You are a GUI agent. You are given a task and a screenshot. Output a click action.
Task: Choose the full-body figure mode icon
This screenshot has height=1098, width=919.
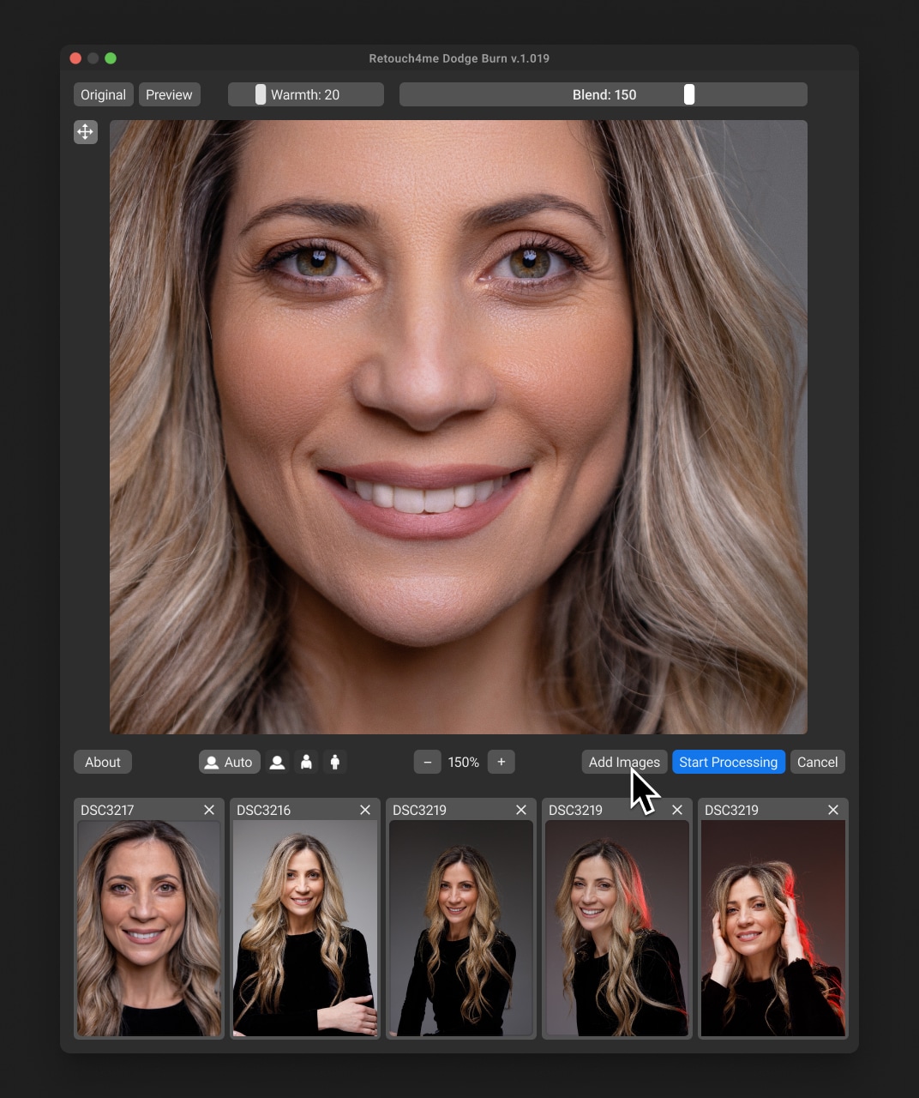[335, 762]
